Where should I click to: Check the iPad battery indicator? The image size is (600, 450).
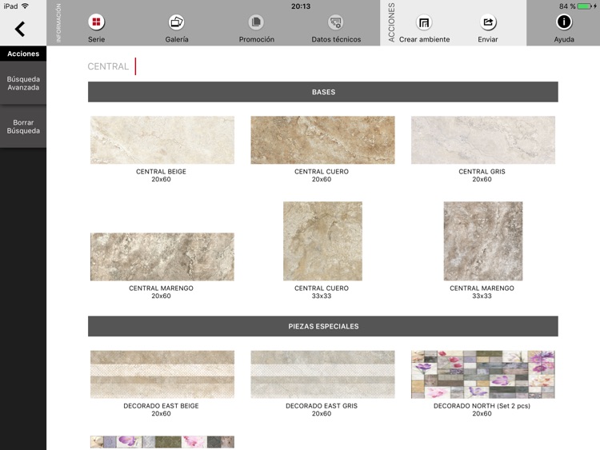pyautogui.click(x=585, y=6)
